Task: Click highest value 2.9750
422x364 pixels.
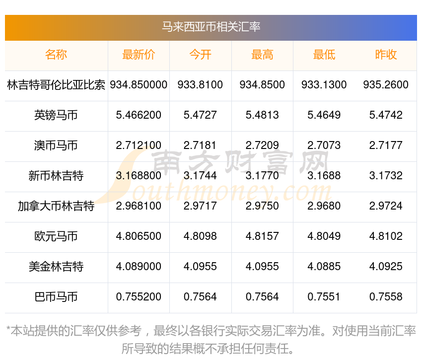Action: tap(262, 206)
